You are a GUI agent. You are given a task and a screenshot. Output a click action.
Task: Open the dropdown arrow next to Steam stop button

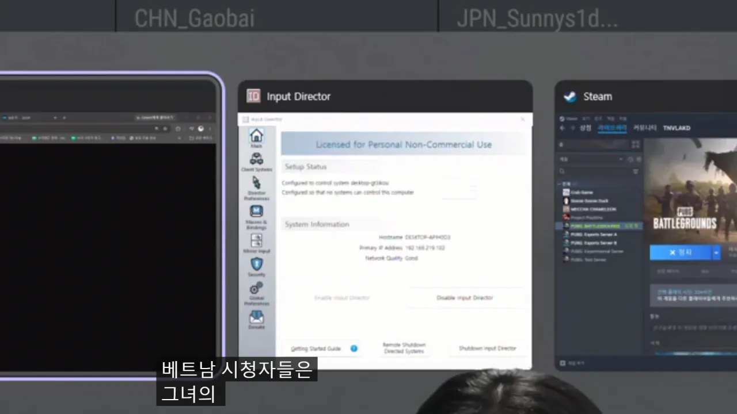(x=716, y=252)
